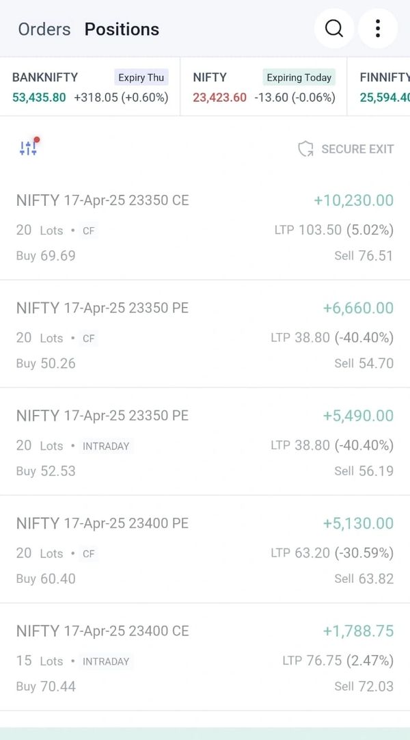The width and height of the screenshot is (410, 740).
Task: Tap the SECURE EXIT label
Action: click(357, 149)
